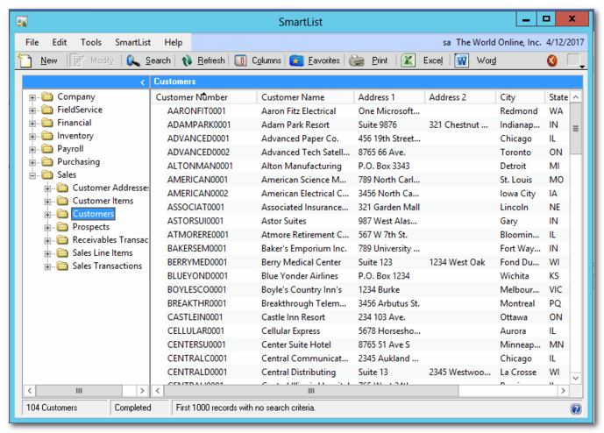
Task: Click the red stop icon in toolbar
Action: 552,60
